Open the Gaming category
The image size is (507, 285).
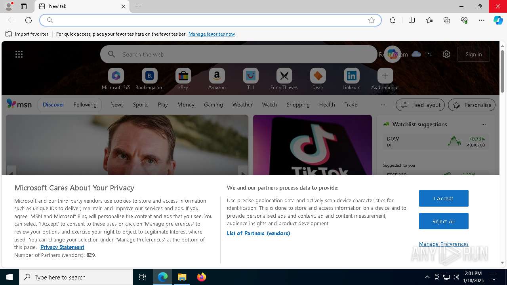coord(213,104)
